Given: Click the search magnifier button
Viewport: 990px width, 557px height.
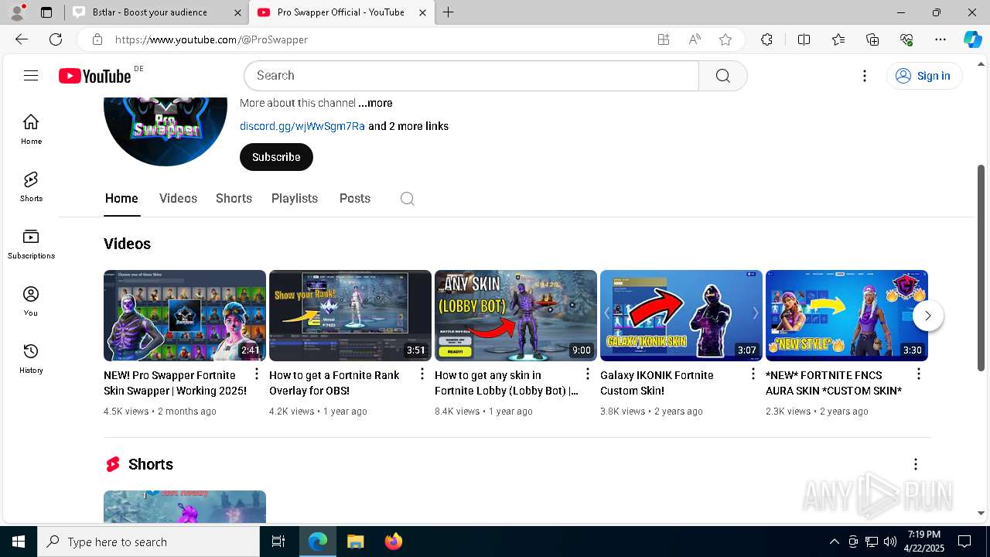Looking at the screenshot, I should click(x=722, y=75).
